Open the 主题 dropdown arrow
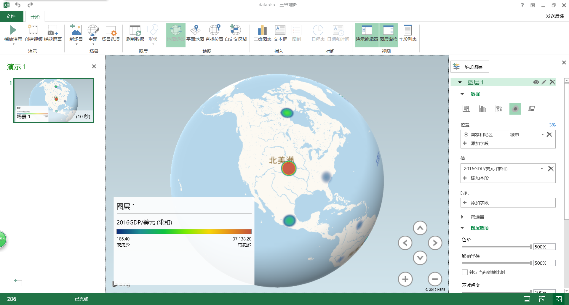The image size is (569, 305). pos(93,44)
